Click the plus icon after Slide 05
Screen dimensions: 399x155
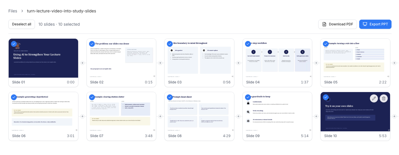[x=394, y=63]
